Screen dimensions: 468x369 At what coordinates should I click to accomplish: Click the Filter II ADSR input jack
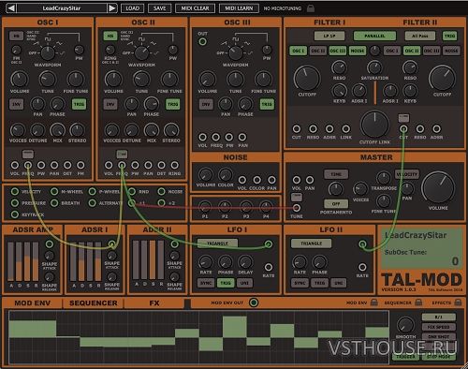click(436, 128)
